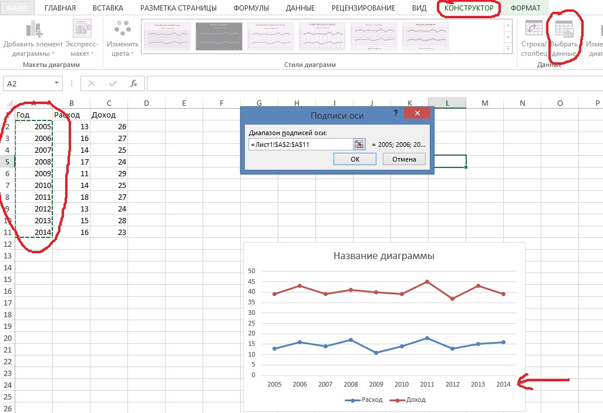Apply the dark gray chart style
Viewport: 603px width, 413px height.
219,36
